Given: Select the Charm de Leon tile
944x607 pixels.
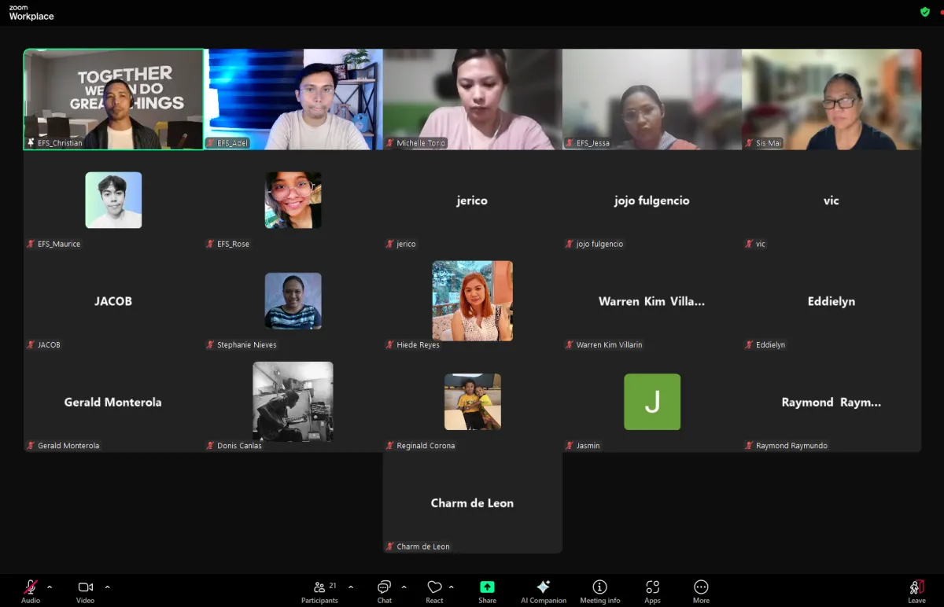Looking at the screenshot, I should (473, 502).
